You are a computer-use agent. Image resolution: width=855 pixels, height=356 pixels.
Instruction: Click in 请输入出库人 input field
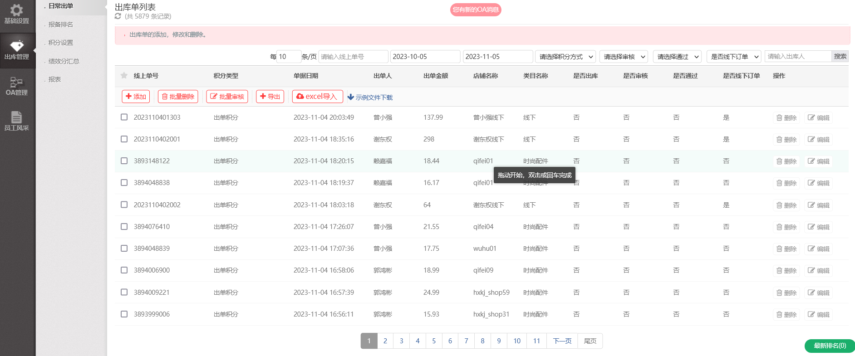798,56
